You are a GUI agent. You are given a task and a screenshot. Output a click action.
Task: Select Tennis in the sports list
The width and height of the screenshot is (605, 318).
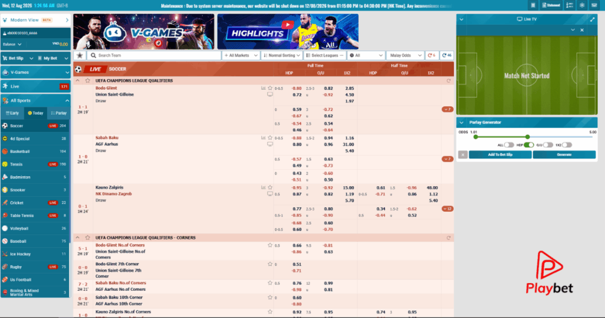(x=35, y=164)
